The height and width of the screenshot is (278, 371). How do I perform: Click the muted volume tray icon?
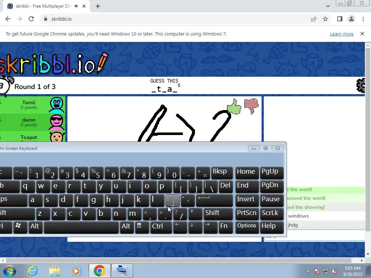click(334, 271)
